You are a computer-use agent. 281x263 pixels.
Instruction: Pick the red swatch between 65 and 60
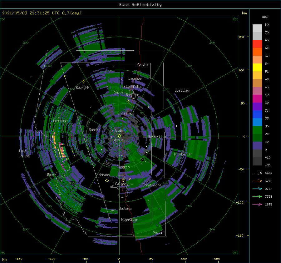click(x=257, y=44)
